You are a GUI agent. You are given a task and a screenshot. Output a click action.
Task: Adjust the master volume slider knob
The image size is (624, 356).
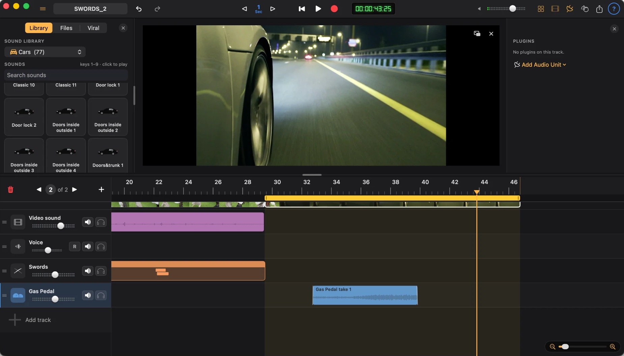[x=512, y=9]
